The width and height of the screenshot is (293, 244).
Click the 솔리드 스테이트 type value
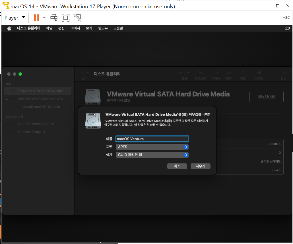coord(271,161)
